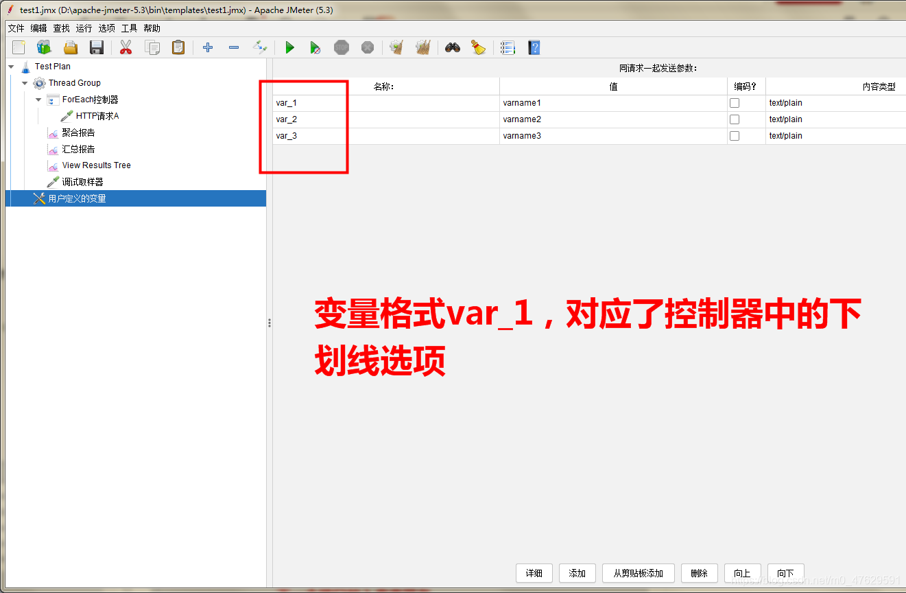Toggle the 编码 checkbox for var_2
This screenshot has width=906, height=593.
tap(735, 119)
